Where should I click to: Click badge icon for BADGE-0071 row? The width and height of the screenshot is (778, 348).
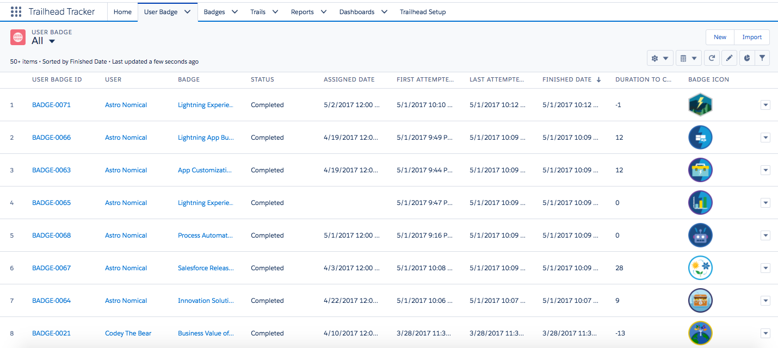pyautogui.click(x=700, y=104)
